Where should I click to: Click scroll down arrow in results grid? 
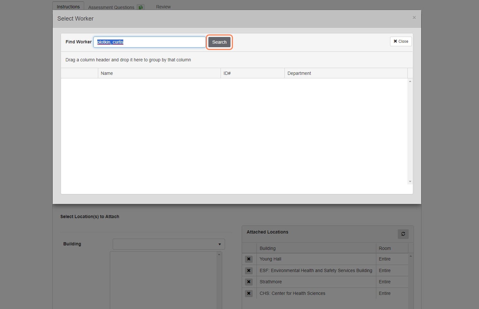click(410, 181)
